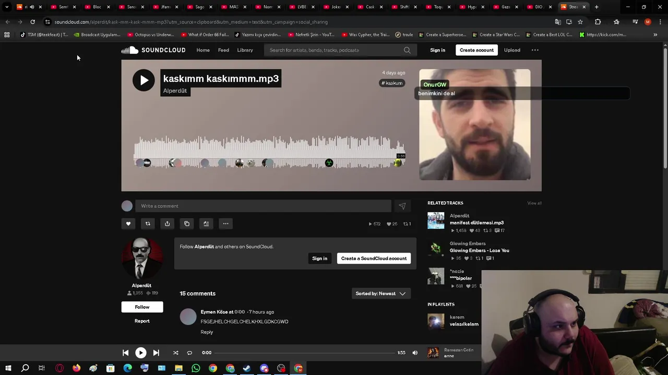Open WhatsApp from the taskbar

196,368
